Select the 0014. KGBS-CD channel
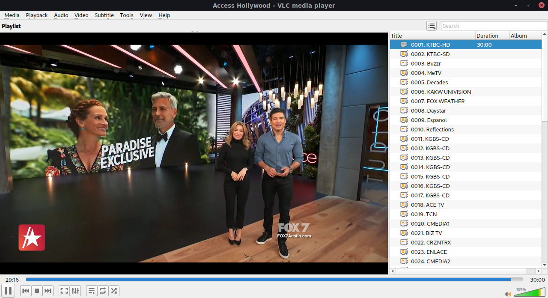 [465, 167]
